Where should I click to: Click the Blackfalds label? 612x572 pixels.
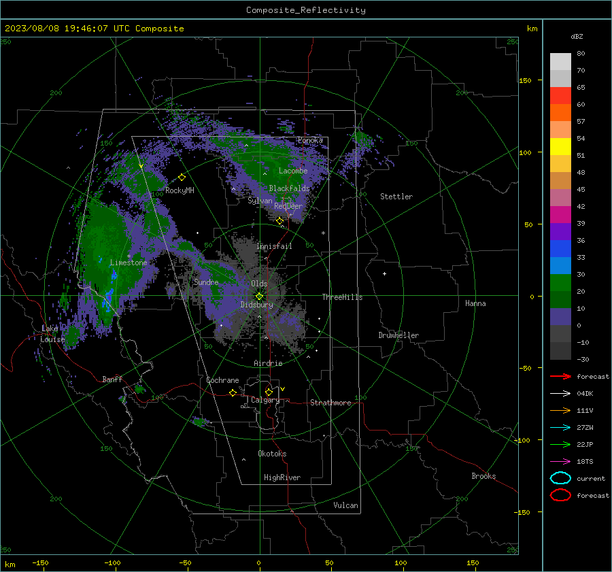coord(289,188)
